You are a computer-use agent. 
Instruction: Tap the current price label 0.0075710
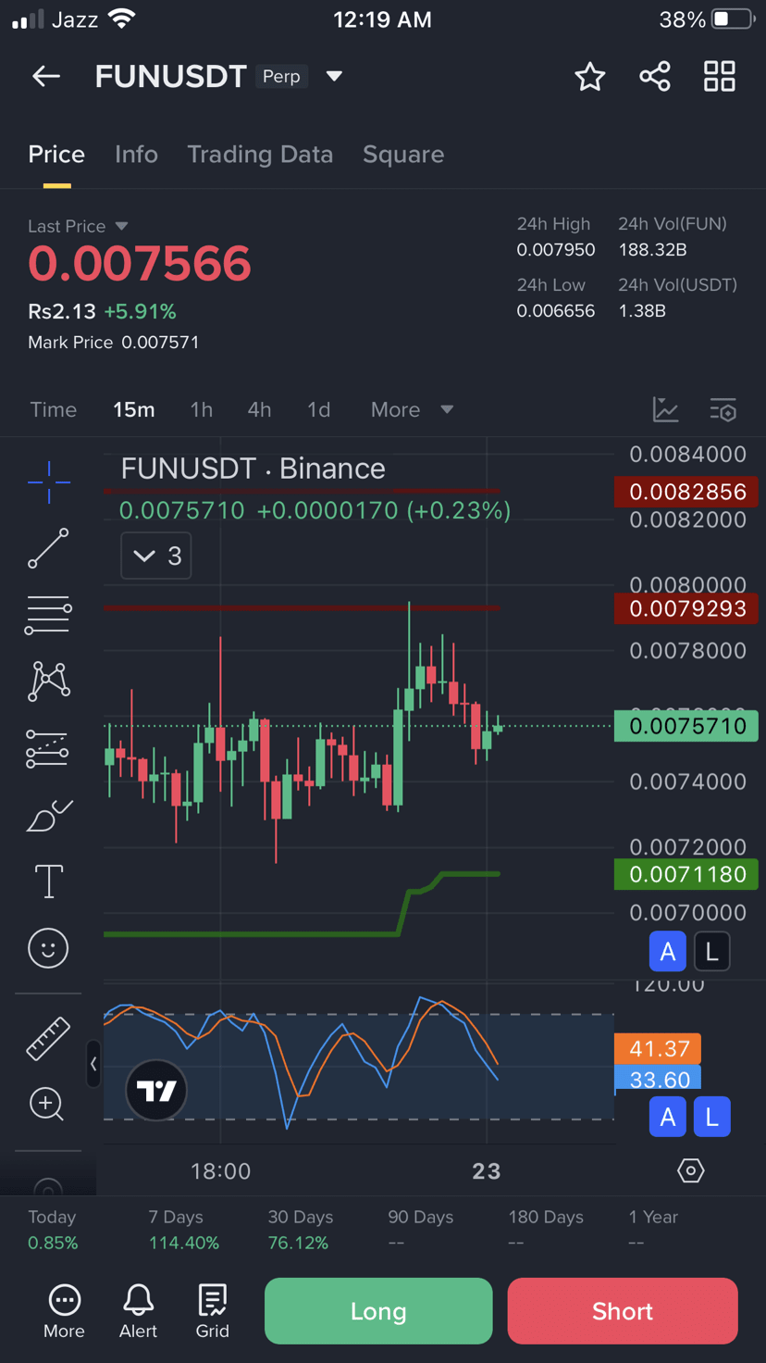686,726
